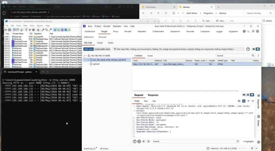
Task: Click Process Monitor Jump To arrow icon
Action: point(50,30)
